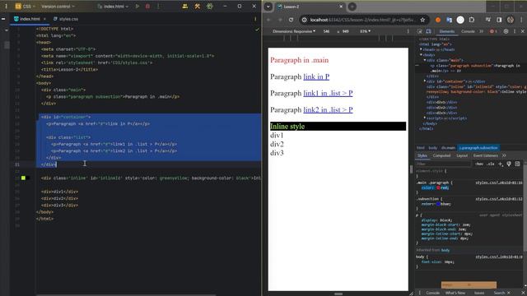Click the localhost address bar
527x296 pixels.
click(x=361, y=20)
